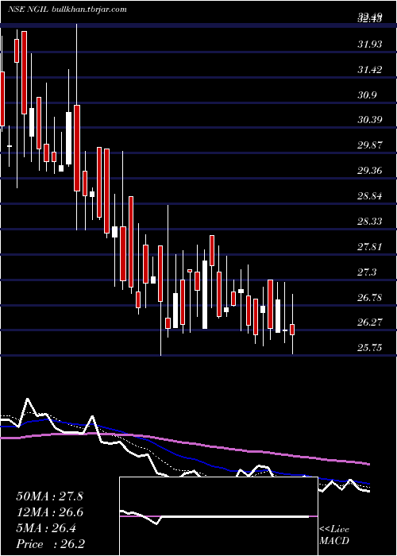Image resolution: width=397 pixels, height=556 pixels.
Task: Click the last red candlestick on the right
Action: [292, 330]
